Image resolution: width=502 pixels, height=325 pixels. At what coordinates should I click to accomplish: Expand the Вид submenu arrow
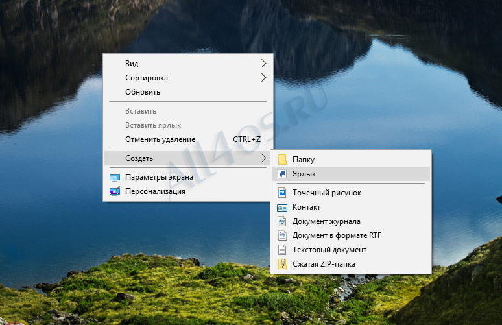[263, 64]
